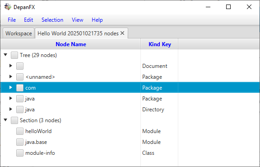Viewport: 260px width, 167px height.
Task: Click the Tree (29 nodes) label
Action: pos(38,55)
